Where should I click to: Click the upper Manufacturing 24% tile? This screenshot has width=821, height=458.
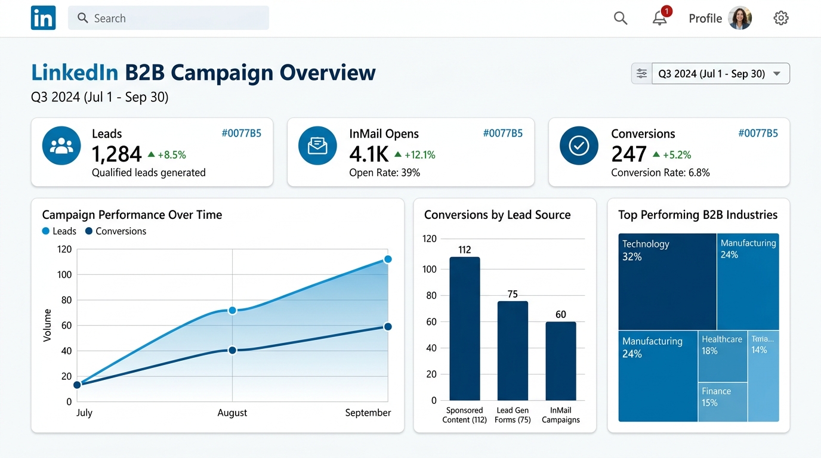pos(748,281)
